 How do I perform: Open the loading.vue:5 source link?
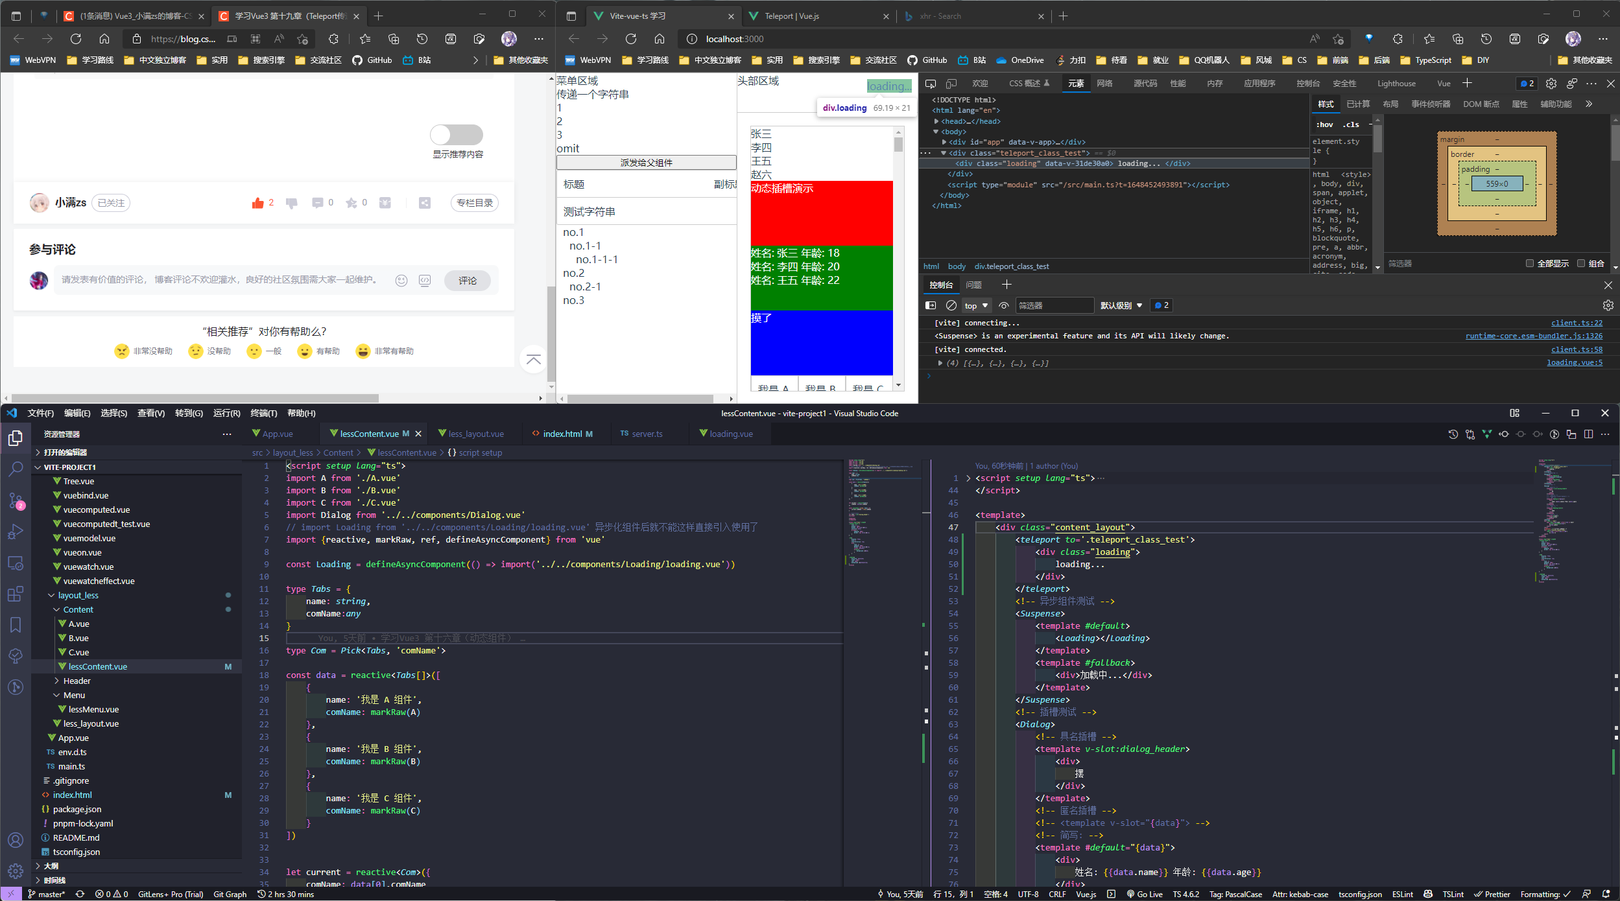point(1574,362)
